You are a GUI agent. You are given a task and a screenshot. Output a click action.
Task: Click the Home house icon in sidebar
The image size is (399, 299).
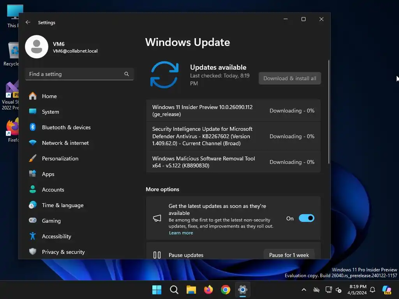tap(33, 96)
